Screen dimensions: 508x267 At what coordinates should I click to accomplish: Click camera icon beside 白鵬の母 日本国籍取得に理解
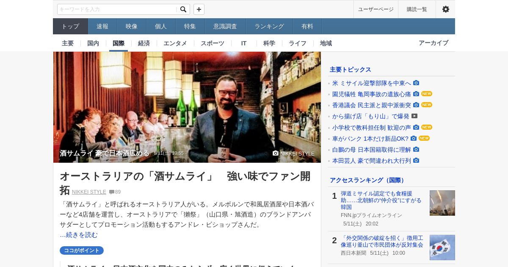416,149
